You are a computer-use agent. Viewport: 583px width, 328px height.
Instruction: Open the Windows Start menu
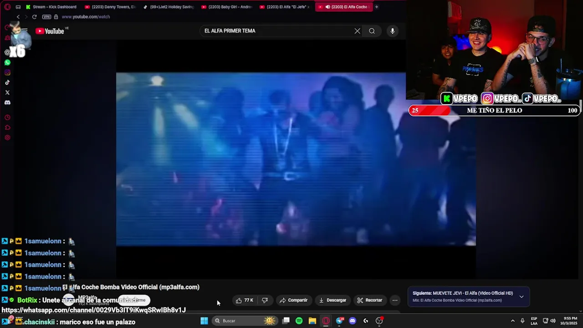pos(204,321)
